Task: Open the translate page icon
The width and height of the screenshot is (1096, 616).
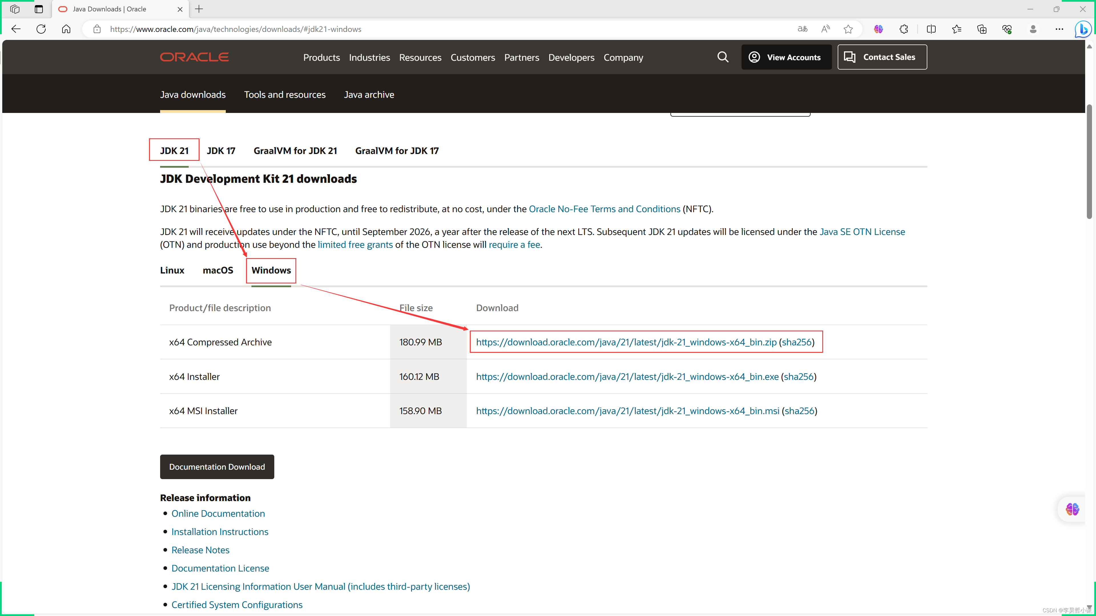Action: 802,29
